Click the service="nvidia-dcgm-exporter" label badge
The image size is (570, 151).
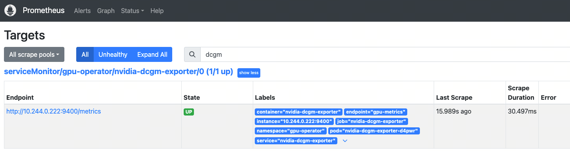[x=296, y=141]
